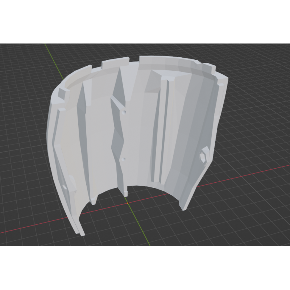Image resolution: width=290 pixels, height=290 pixels.
Task: Click the longest tab on the top rim
Action: point(169,62)
